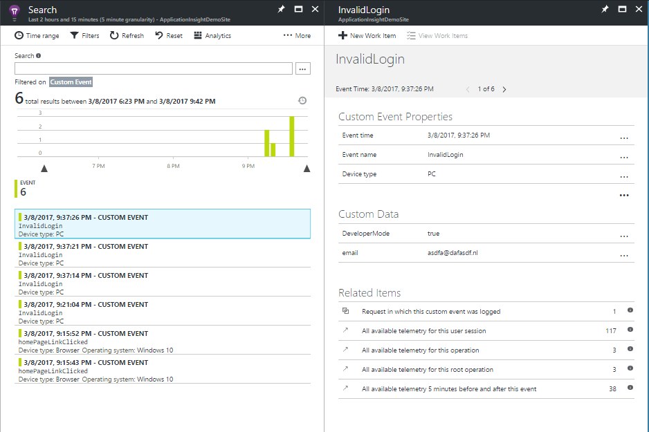Select the left time range marker triangle

[x=44, y=168]
